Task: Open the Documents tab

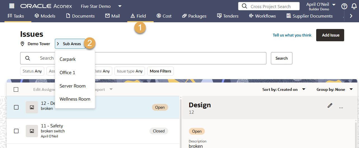Action: click(x=80, y=16)
